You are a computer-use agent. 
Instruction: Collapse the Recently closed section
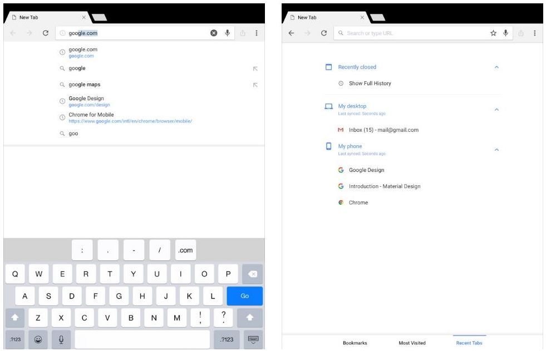click(496, 67)
